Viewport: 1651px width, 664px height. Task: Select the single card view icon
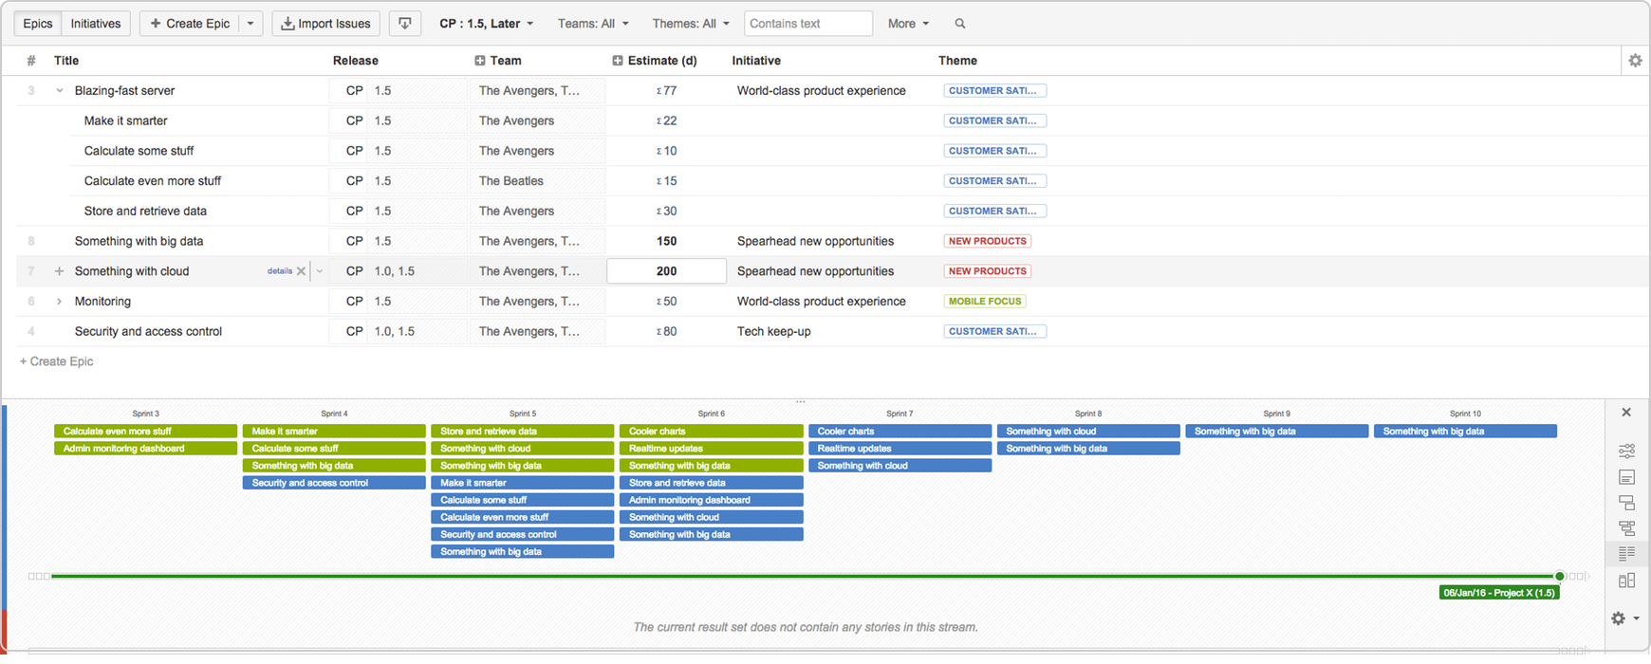click(x=1626, y=477)
